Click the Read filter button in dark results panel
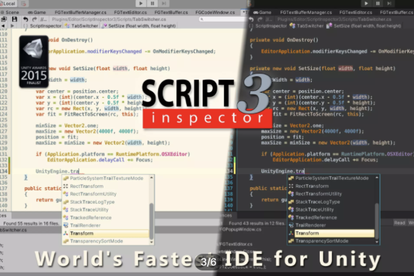 pyautogui.click(x=400, y=223)
